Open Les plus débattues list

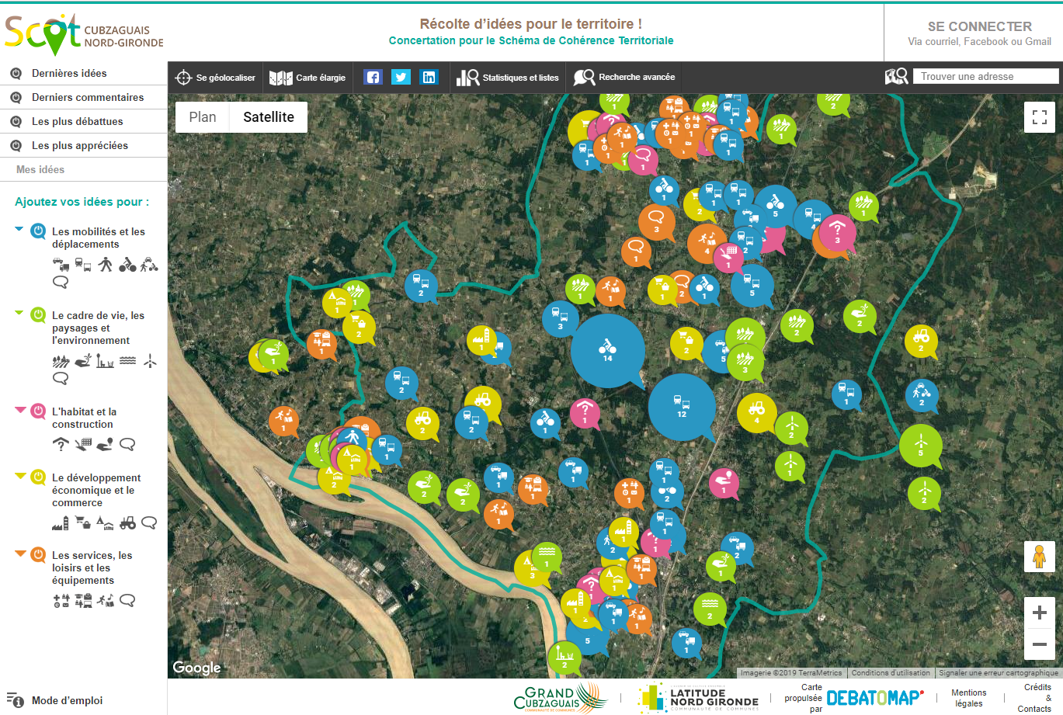(77, 122)
